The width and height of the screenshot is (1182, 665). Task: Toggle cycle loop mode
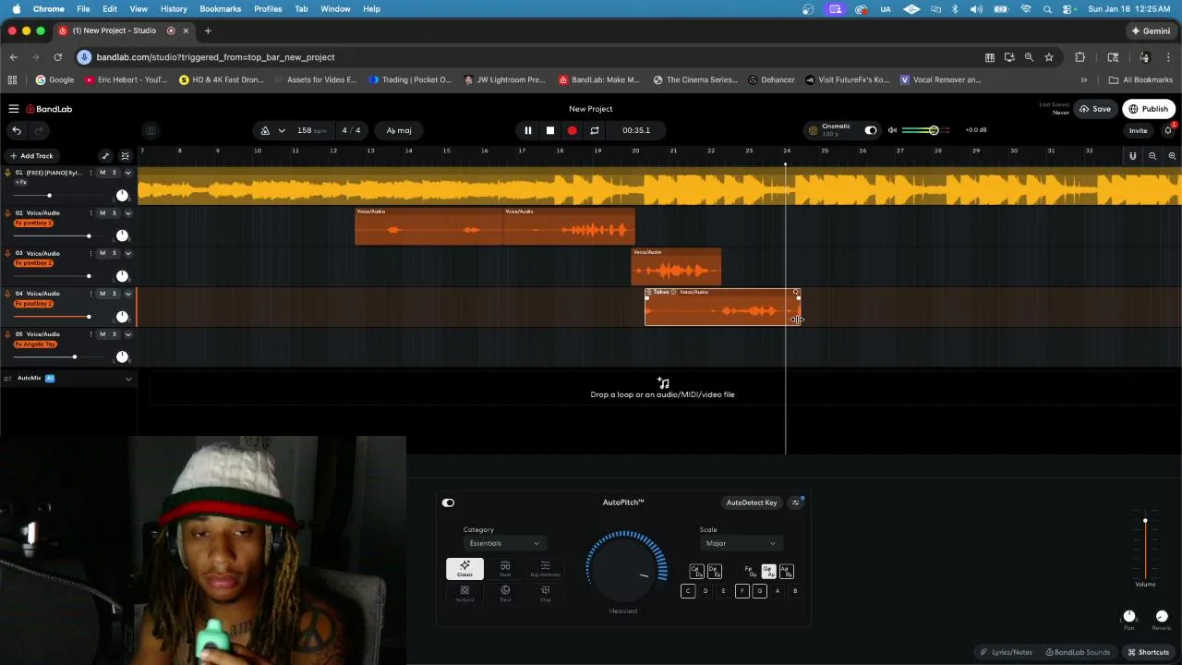[x=595, y=130]
